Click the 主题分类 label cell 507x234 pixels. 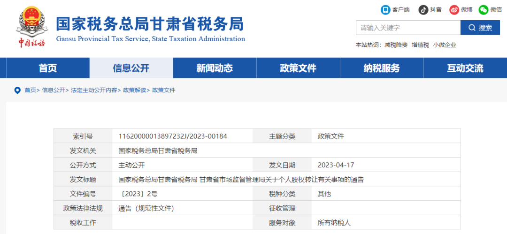282,136
